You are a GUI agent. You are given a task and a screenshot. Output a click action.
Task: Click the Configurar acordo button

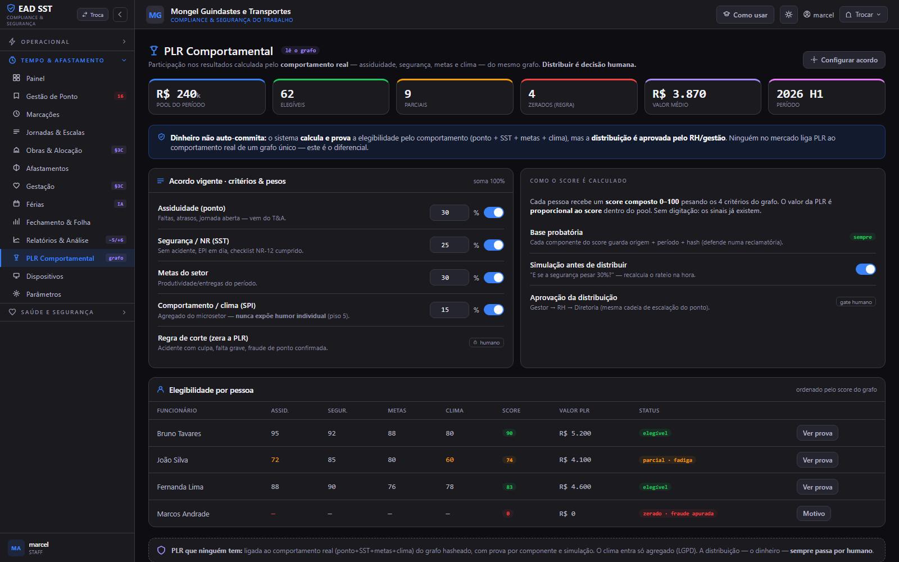[844, 60]
